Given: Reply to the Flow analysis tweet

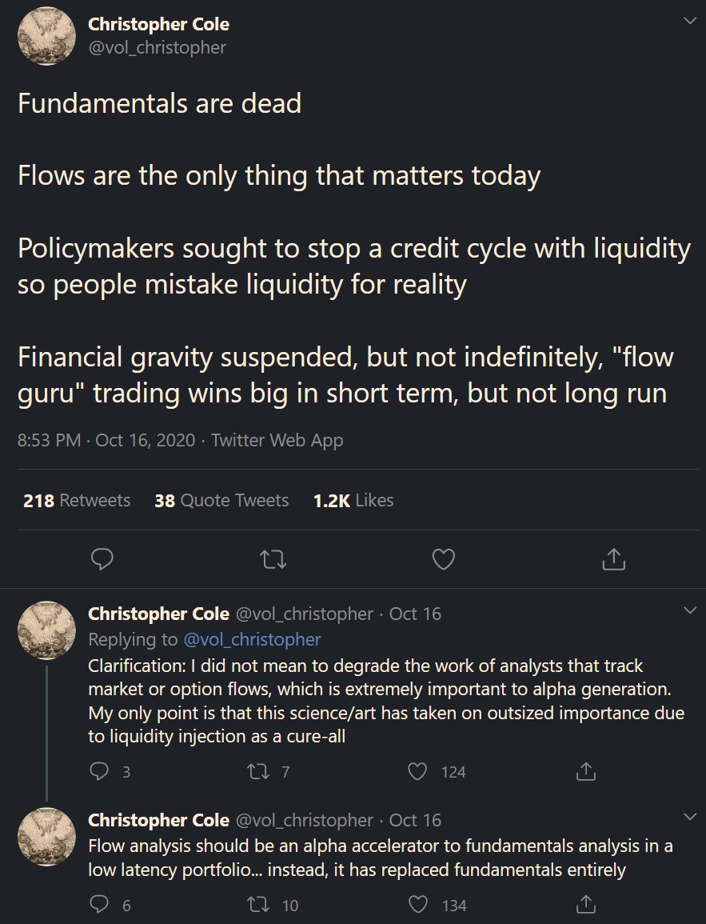Looking at the screenshot, I should coord(99,905).
